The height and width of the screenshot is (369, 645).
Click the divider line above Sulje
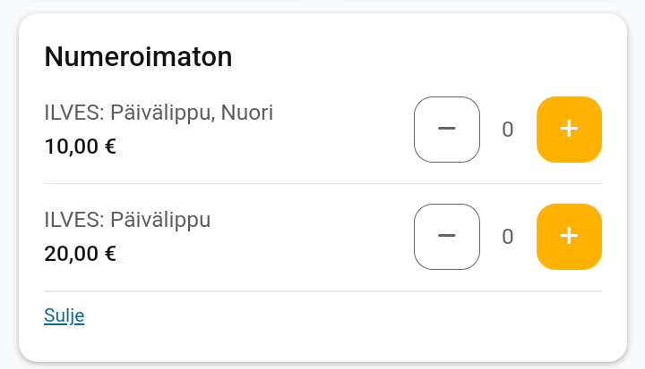[322, 291]
